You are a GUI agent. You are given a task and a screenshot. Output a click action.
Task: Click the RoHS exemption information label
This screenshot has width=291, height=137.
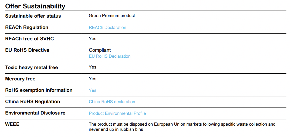pyautogui.click(x=39, y=90)
